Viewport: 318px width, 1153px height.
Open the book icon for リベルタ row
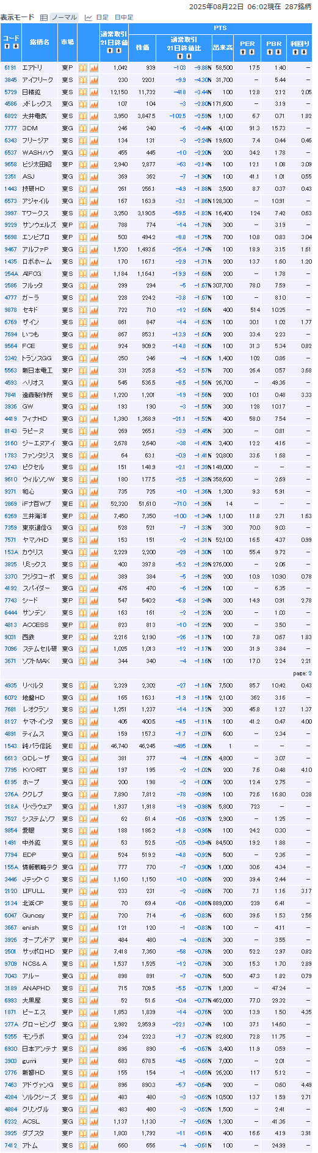point(83,686)
